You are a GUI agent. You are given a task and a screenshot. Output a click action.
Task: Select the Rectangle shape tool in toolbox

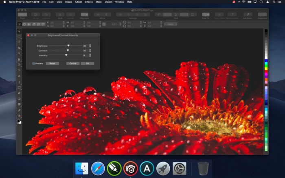[19, 87]
